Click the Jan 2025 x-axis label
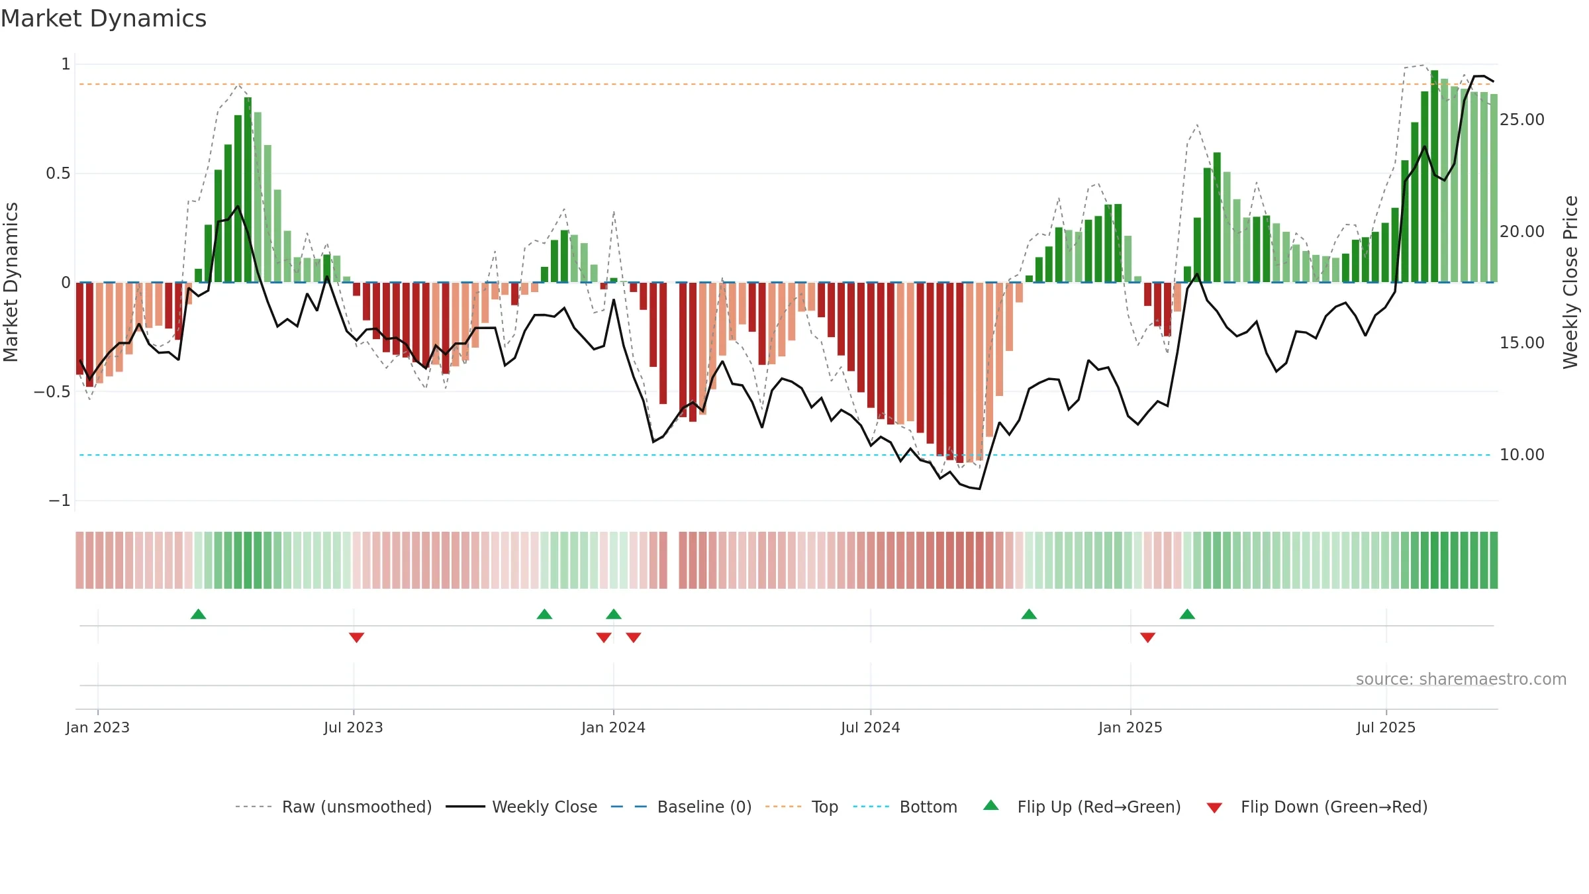The width and height of the screenshot is (1589, 894). click(1130, 727)
